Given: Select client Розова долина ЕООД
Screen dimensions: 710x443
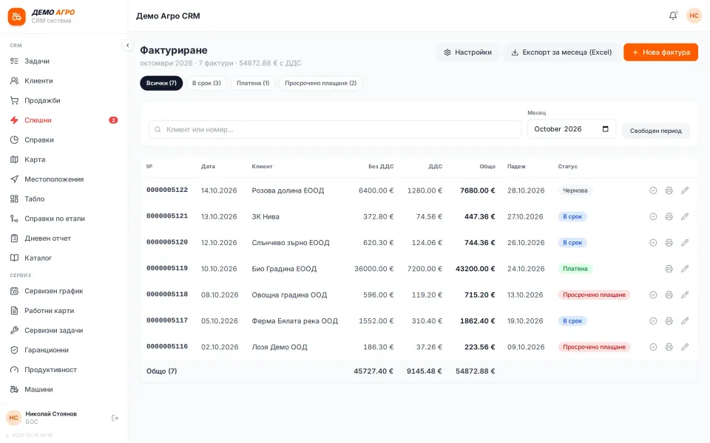Looking at the screenshot, I should (288, 190).
